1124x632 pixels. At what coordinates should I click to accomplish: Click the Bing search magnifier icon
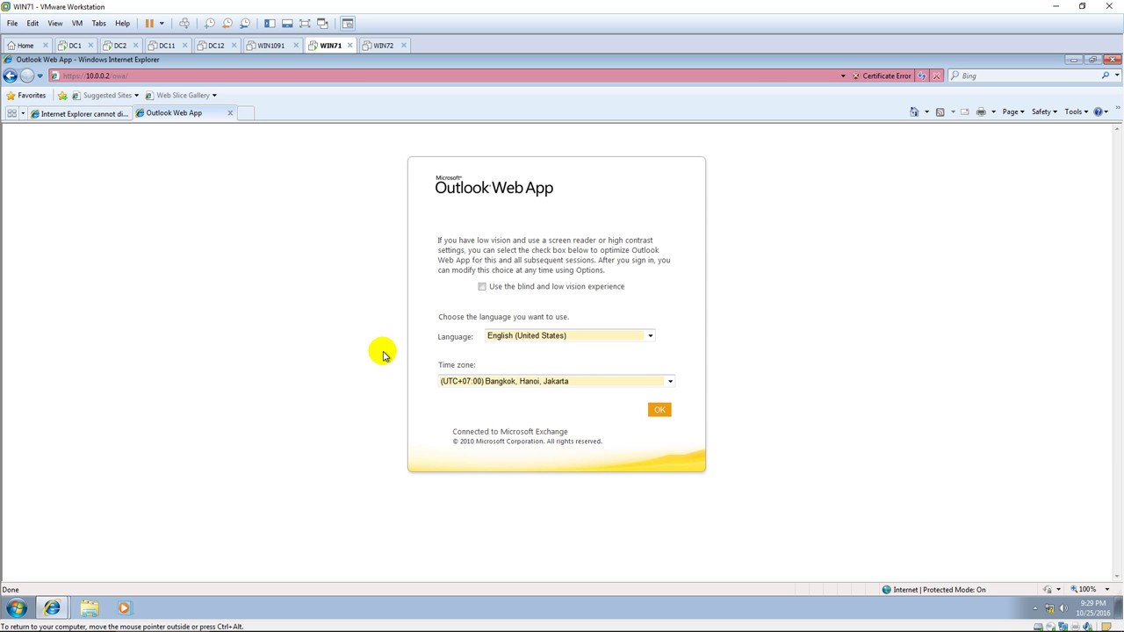point(1106,75)
